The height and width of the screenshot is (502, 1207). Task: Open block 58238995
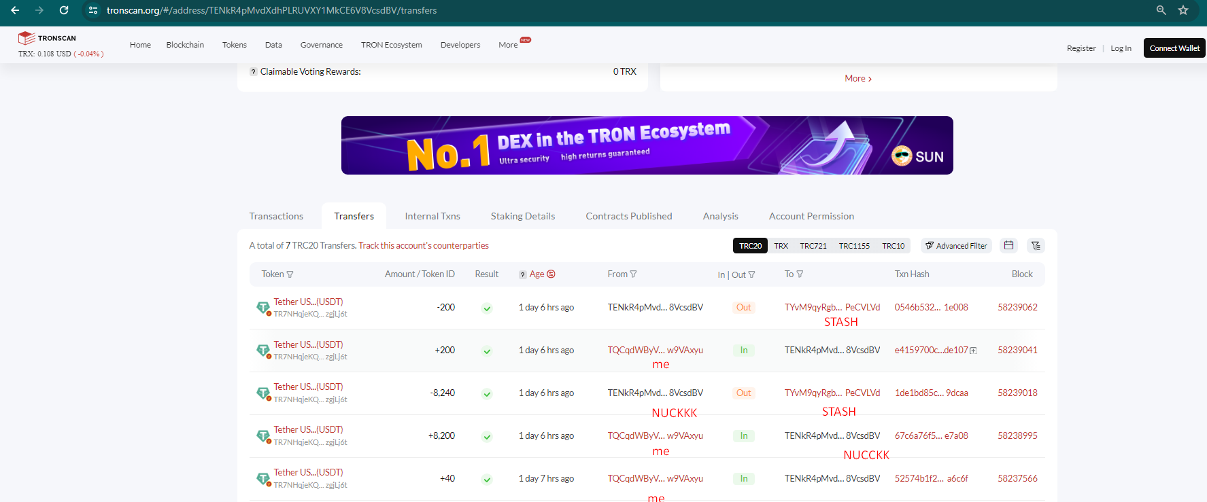click(x=1017, y=436)
